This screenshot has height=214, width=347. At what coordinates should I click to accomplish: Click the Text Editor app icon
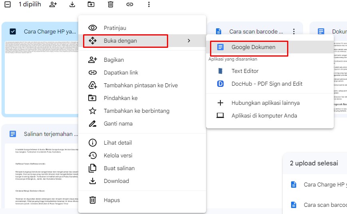click(x=220, y=71)
